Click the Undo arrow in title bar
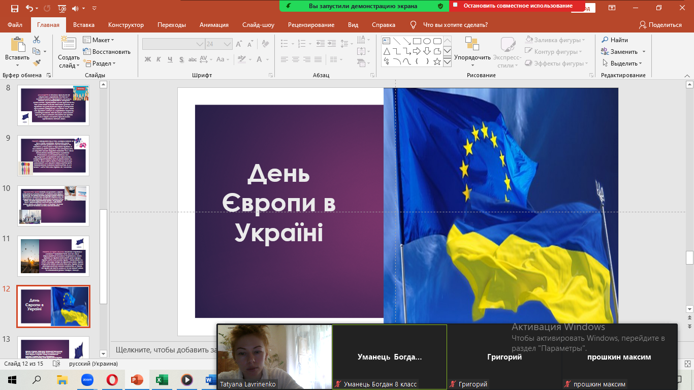The width and height of the screenshot is (694, 390). (x=29, y=8)
